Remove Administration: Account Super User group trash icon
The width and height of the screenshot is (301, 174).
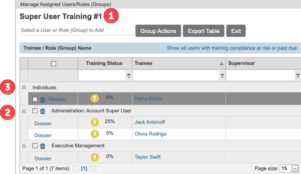(x=42, y=111)
